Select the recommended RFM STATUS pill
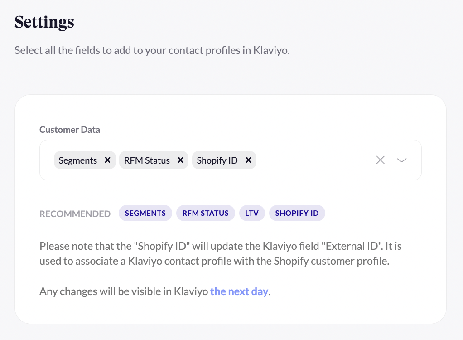Screen dimensions: 463x340 point(205,213)
